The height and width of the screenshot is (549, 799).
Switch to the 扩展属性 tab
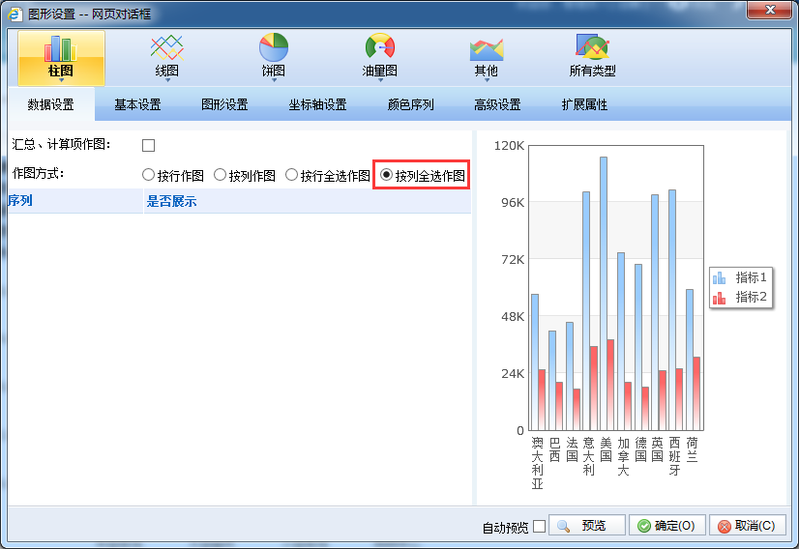584,104
